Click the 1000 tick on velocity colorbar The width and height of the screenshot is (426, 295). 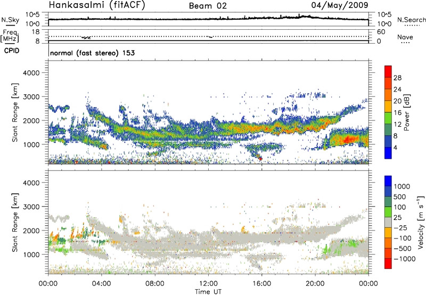[x=402, y=186]
